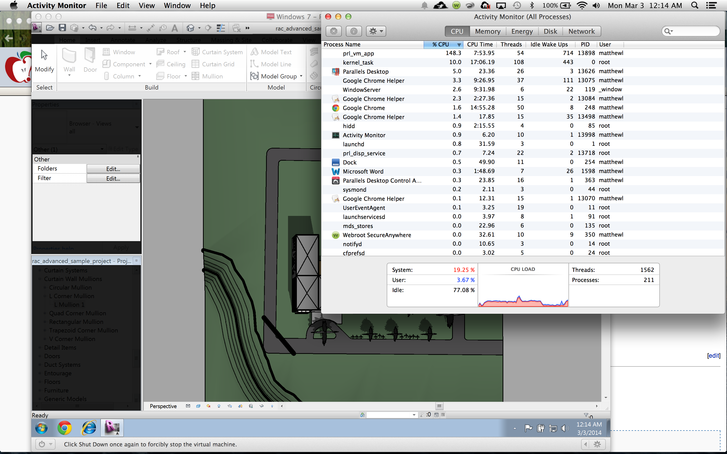Click the Default 3D View house icon

coord(190,28)
